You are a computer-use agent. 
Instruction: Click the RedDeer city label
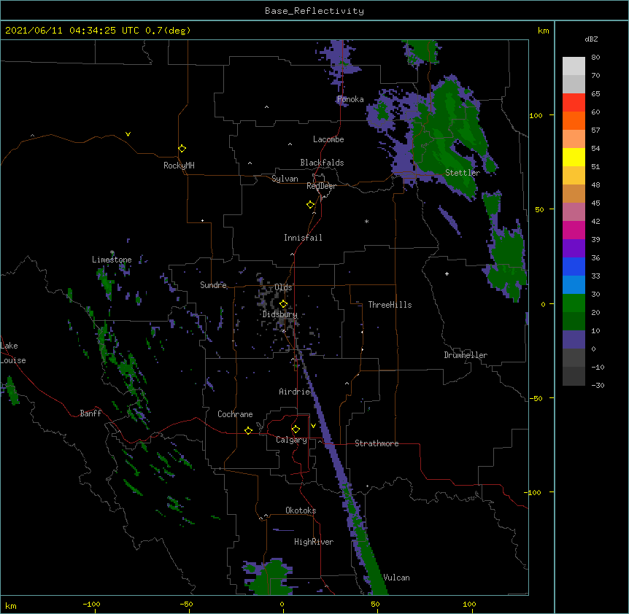tap(321, 186)
